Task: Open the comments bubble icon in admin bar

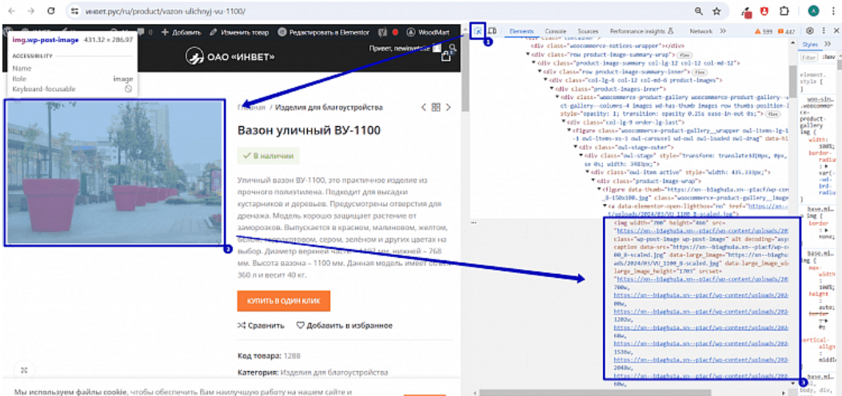Action: pyautogui.click(x=142, y=32)
